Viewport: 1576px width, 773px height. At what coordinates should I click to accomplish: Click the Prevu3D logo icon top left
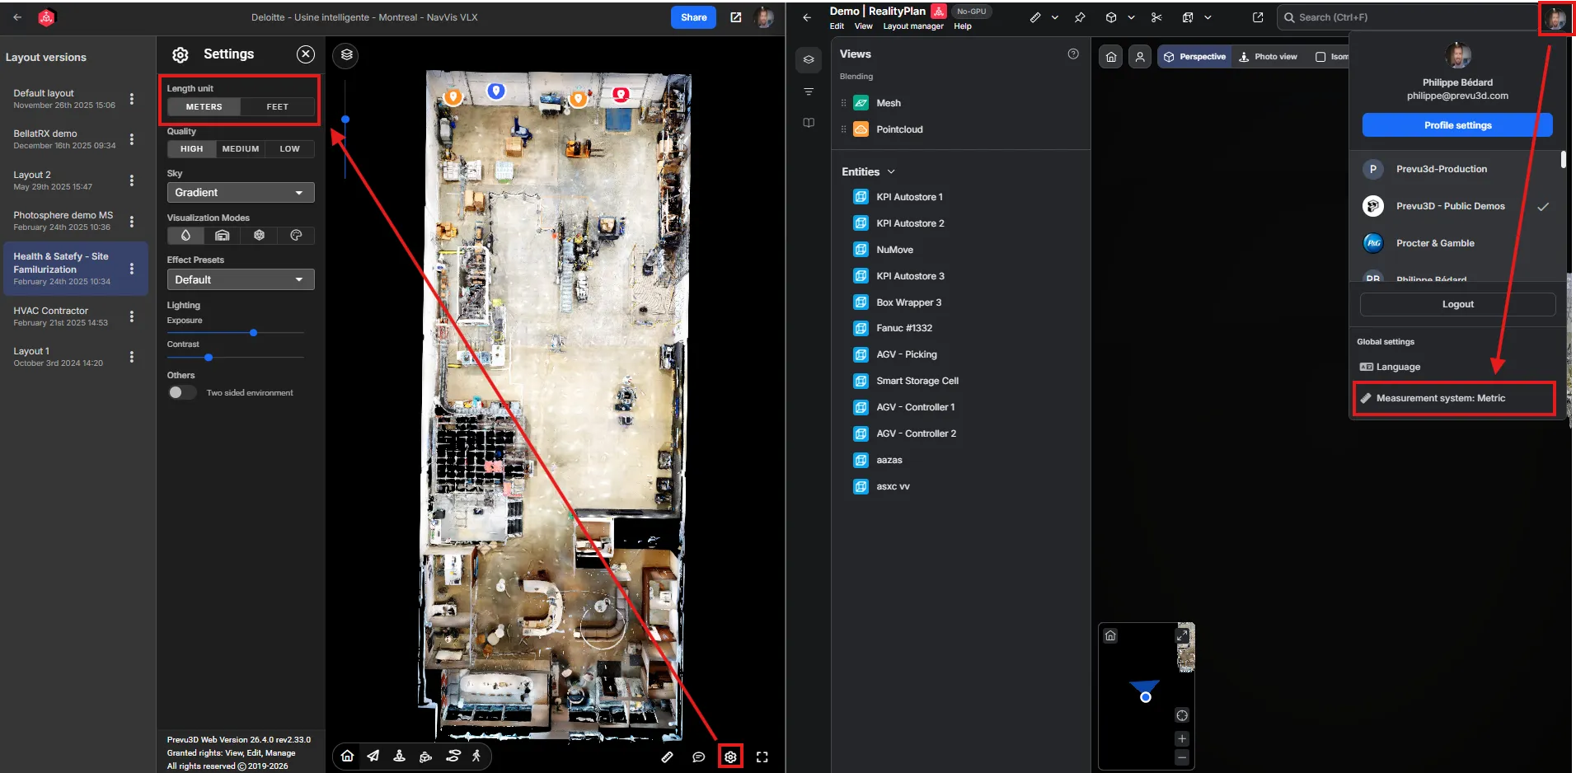[47, 17]
